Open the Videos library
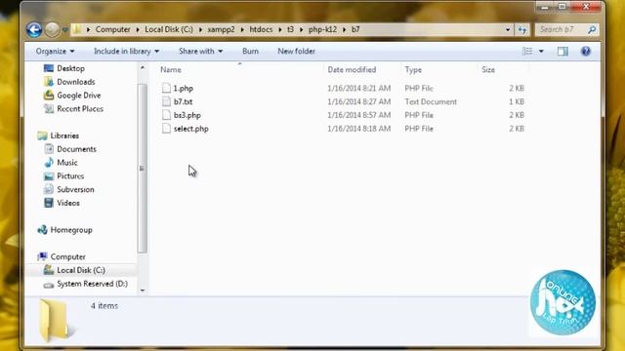Viewport: 625px width, 351px height. (67, 204)
